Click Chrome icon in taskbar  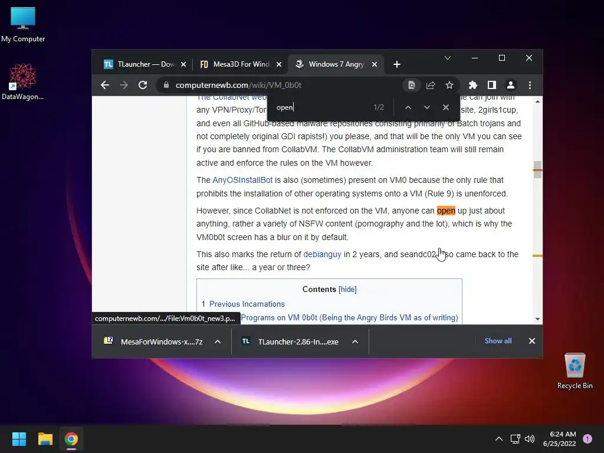(x=71, y=439)
